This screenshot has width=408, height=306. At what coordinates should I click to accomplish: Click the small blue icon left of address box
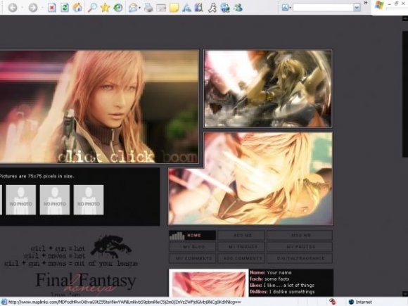pos(285,8)
